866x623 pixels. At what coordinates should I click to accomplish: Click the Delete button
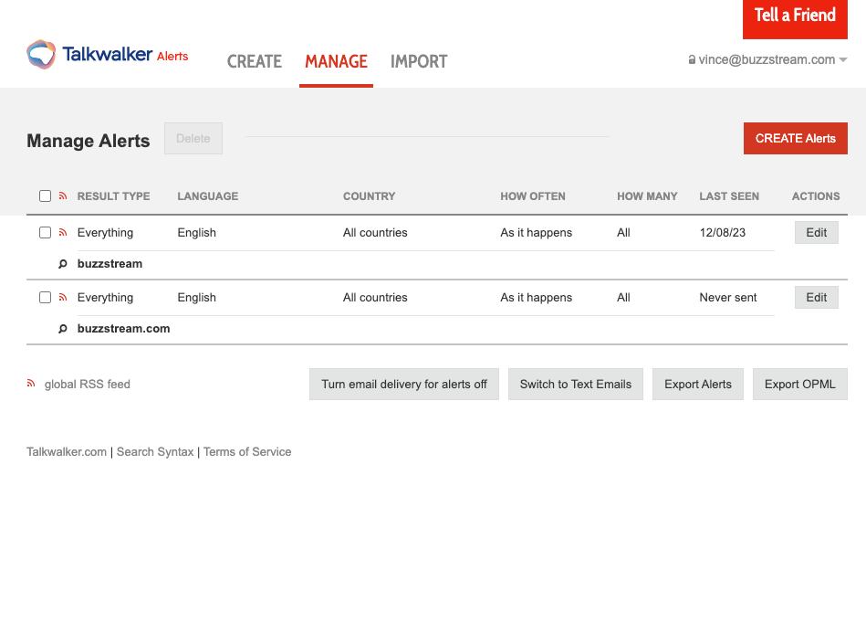point(193,138)
